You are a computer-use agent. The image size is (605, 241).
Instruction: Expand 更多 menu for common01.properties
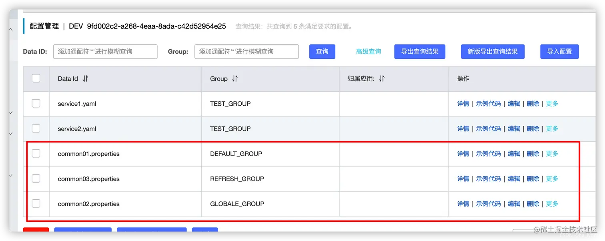coord(552,154)
